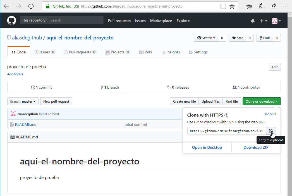
Task: Open the favorites hub icon
Action: (x=249, y=6)
